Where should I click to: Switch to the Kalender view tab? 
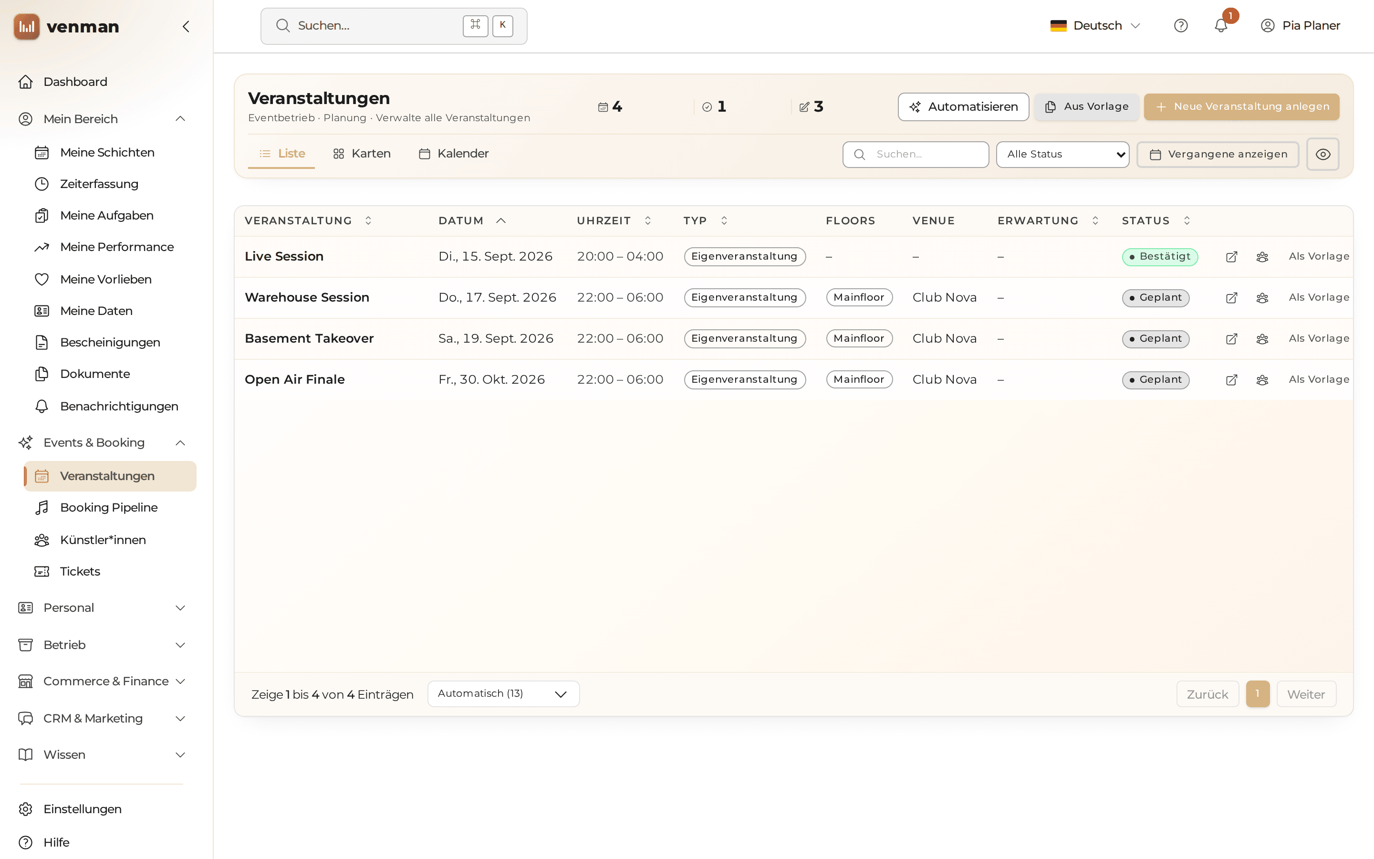click(454, 153)
